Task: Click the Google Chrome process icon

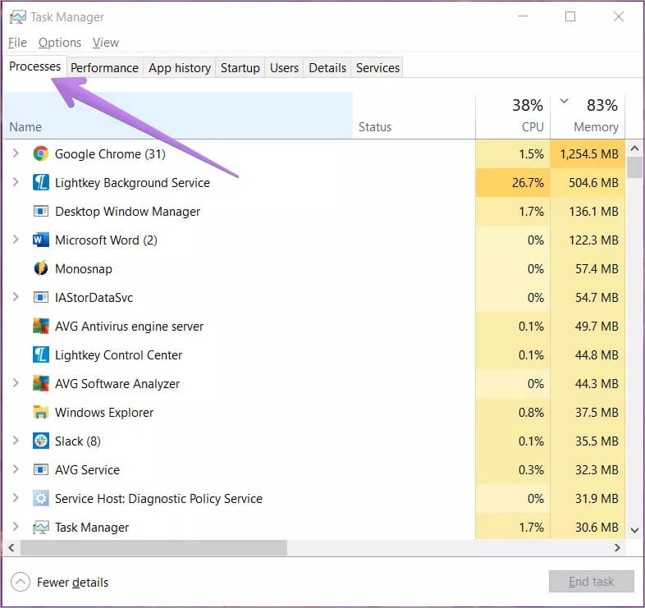Action: (41, 154)
